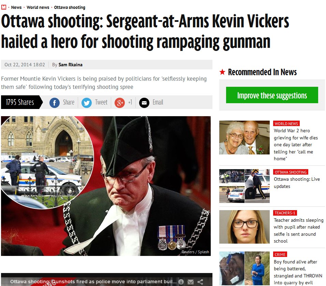The height and width of the screenshot is (286, 326).
Task: Click OTTAWA SHOOTING red category tag
Action: coord(291,172)
